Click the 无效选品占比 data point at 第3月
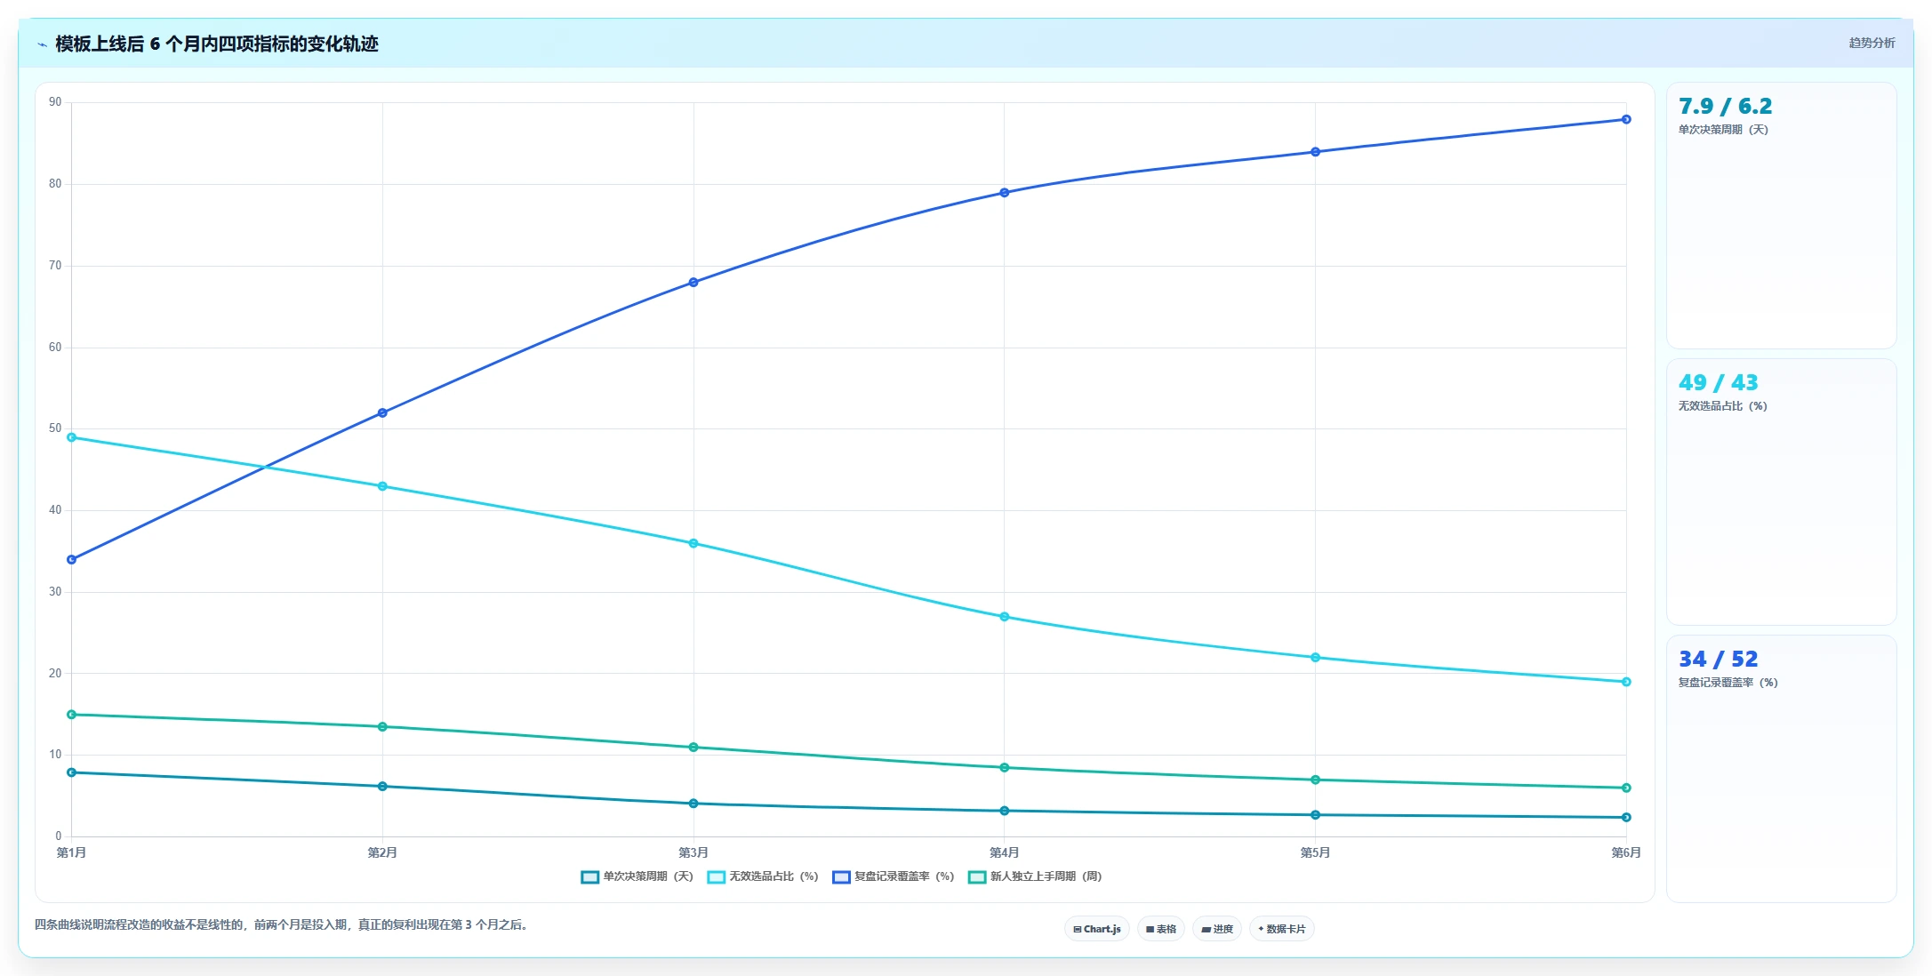 pos(693,543)
